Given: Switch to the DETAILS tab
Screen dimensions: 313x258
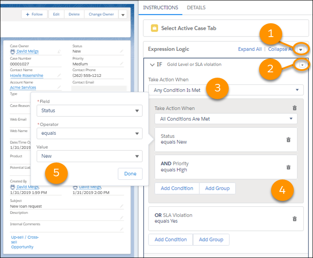Looking at the screenshot, I should coord(196,8).
